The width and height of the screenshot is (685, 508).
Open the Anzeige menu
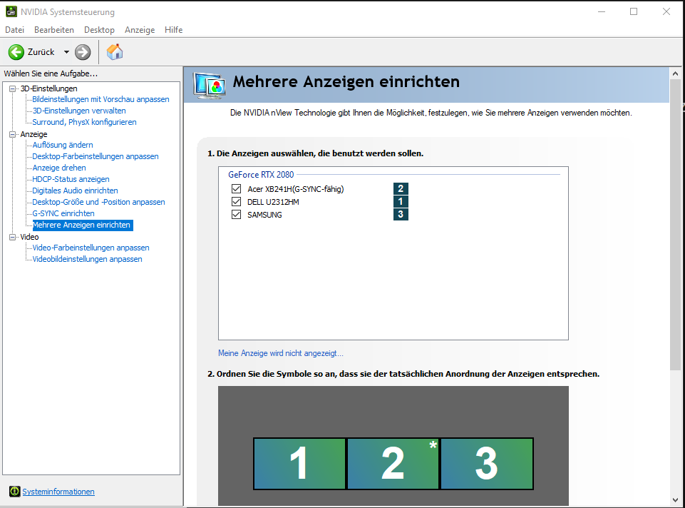140,30
